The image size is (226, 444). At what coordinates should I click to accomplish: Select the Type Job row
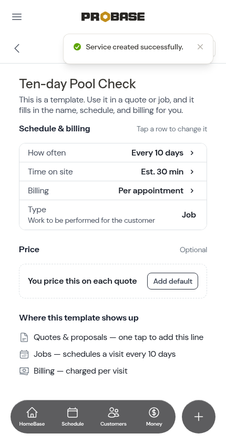point(113,215)
